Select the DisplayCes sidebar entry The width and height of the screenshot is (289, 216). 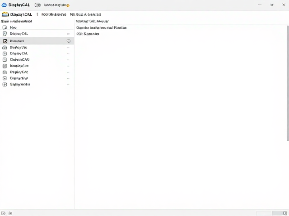tap(37, 47)
